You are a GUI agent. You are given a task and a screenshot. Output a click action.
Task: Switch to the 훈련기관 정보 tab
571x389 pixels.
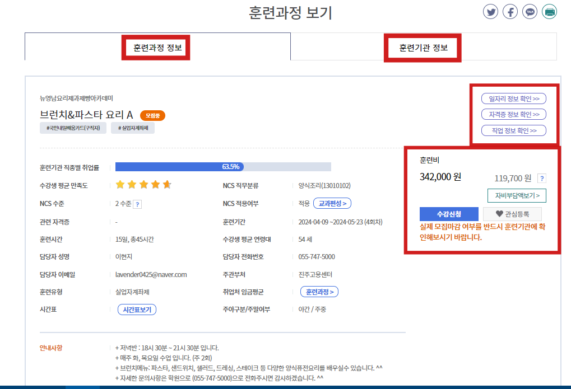click(x=423, y=48)
